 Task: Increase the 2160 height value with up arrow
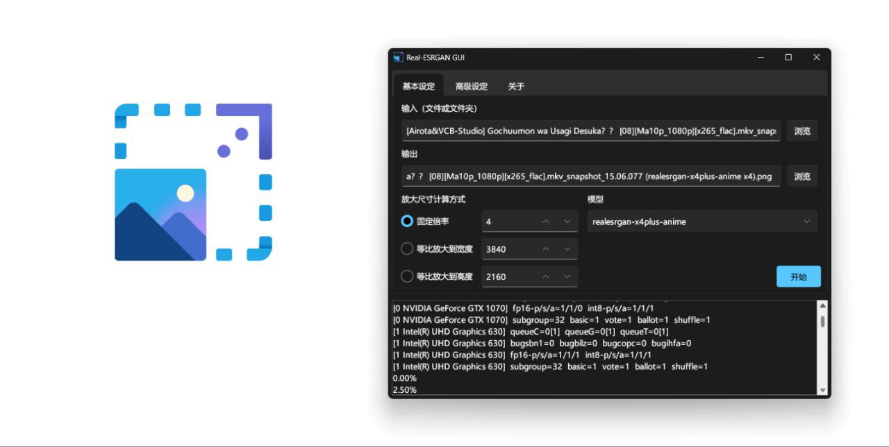point(546,276)
